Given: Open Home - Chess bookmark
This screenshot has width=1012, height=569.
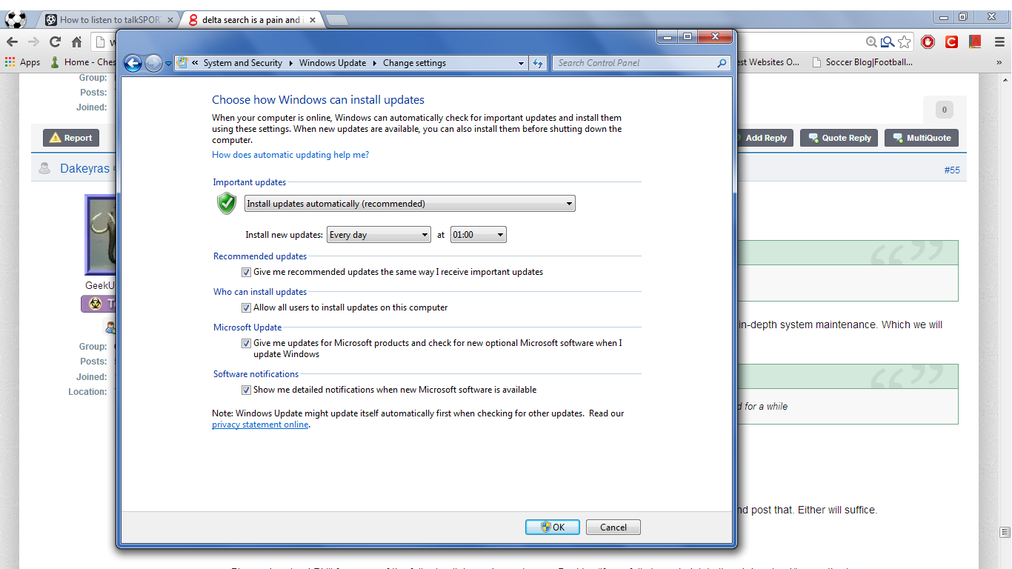Looking at the screenshot, I should tap(82, 62).
